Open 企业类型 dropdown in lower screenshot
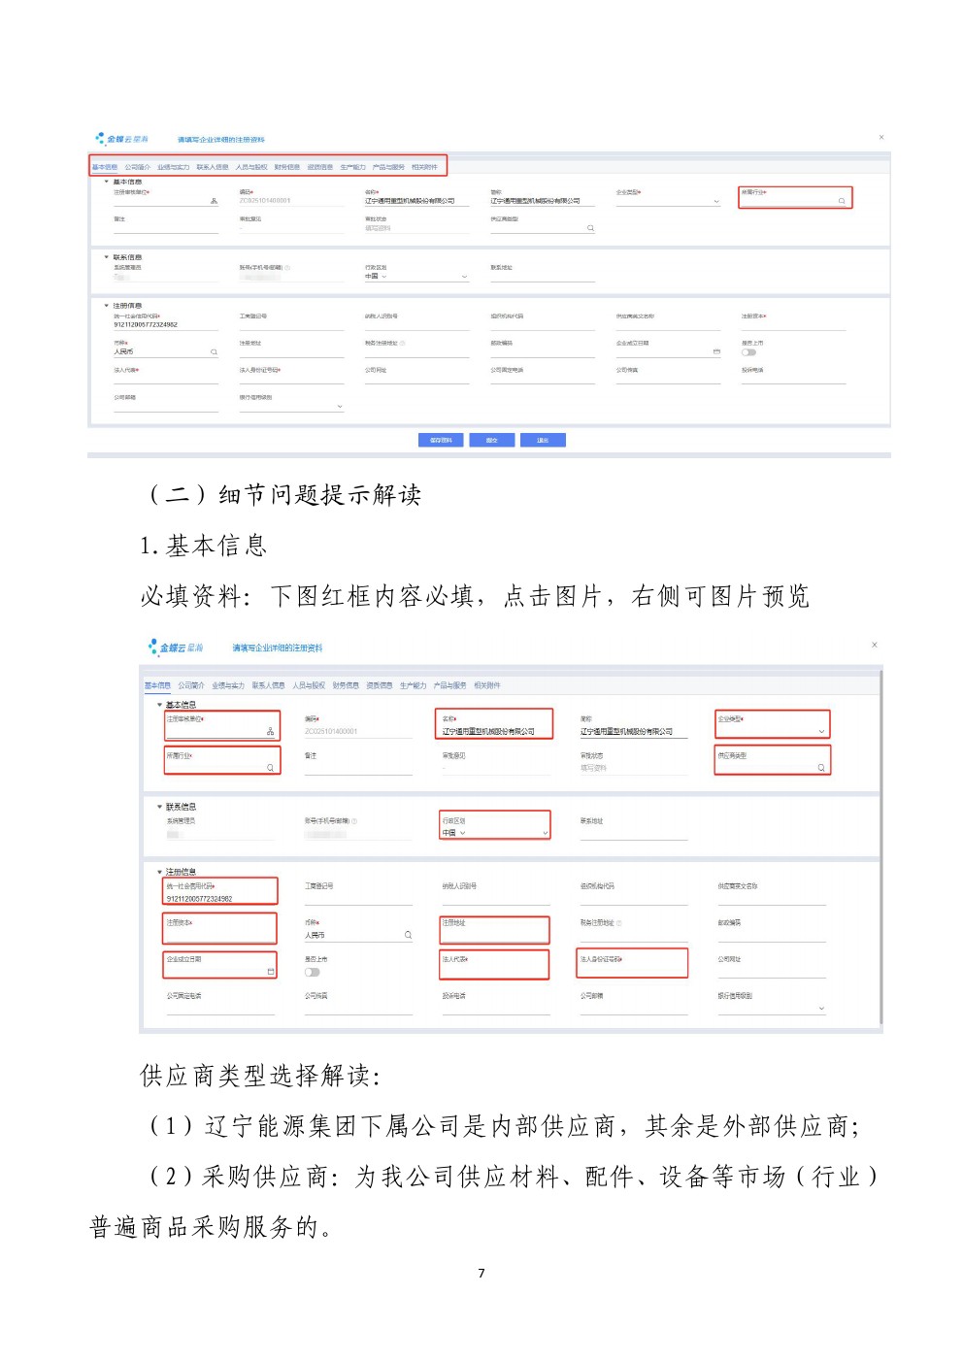This screenshot has width=963, height=1362. (820, 731)
